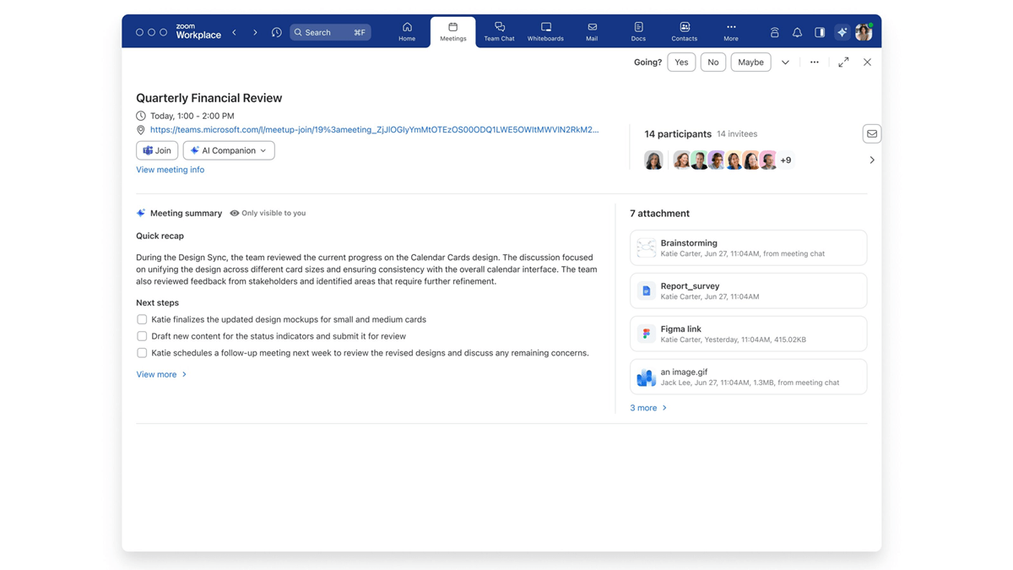Screen dimensions: 1013x570
Task: Open notifications bell
Action: point(797,32)
